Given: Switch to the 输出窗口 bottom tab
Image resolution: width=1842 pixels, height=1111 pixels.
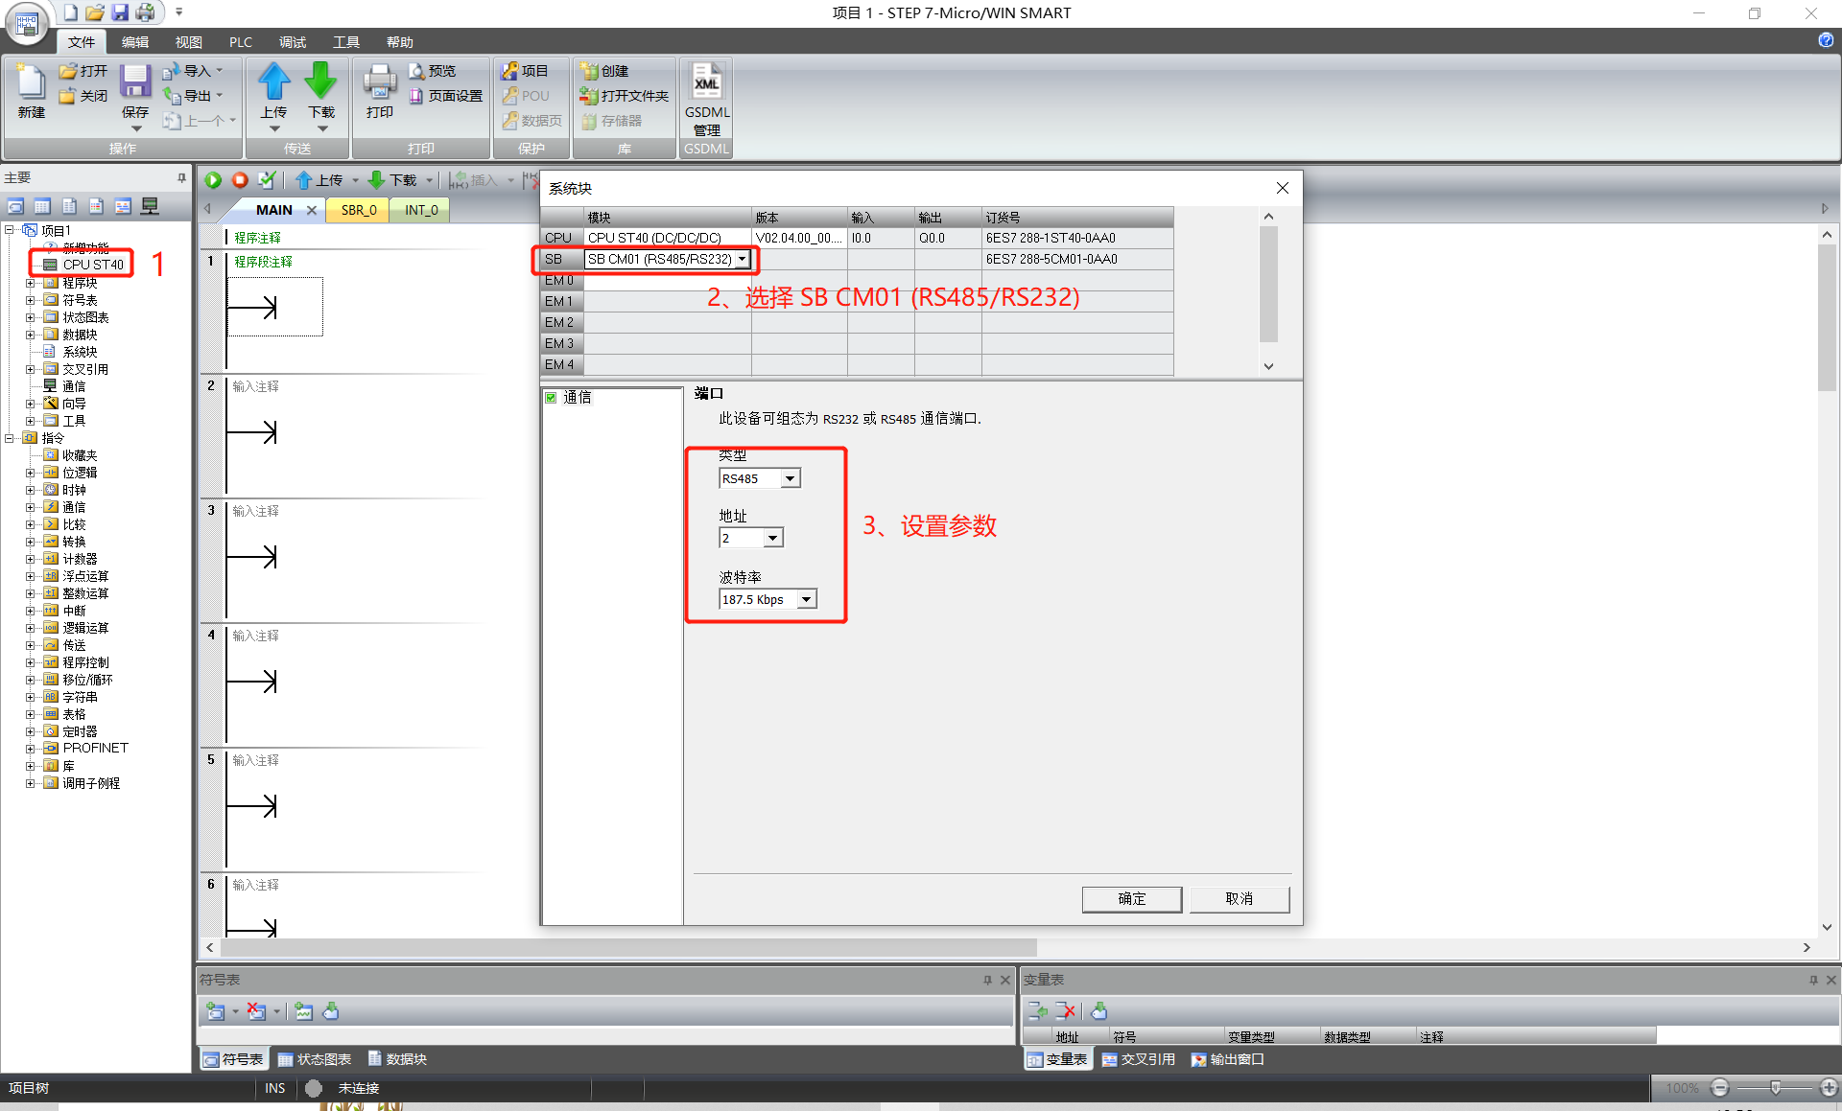Looking at the screenshot, I should pos(1228,1059).
